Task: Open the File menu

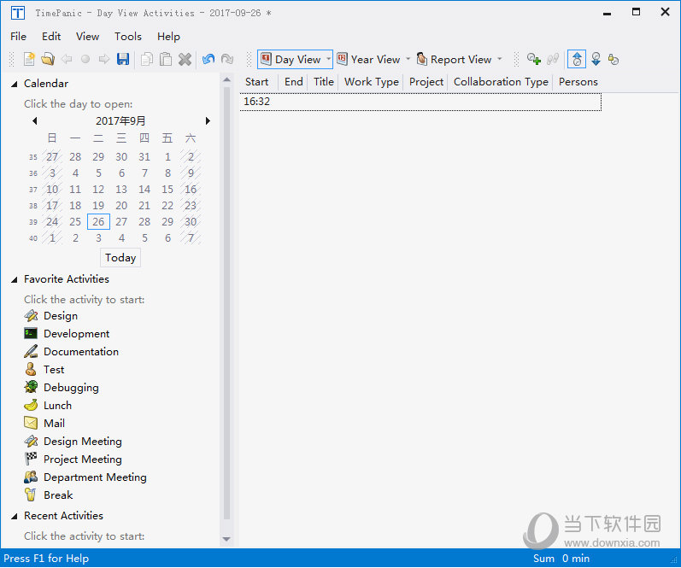Action: tap(18, 37)
